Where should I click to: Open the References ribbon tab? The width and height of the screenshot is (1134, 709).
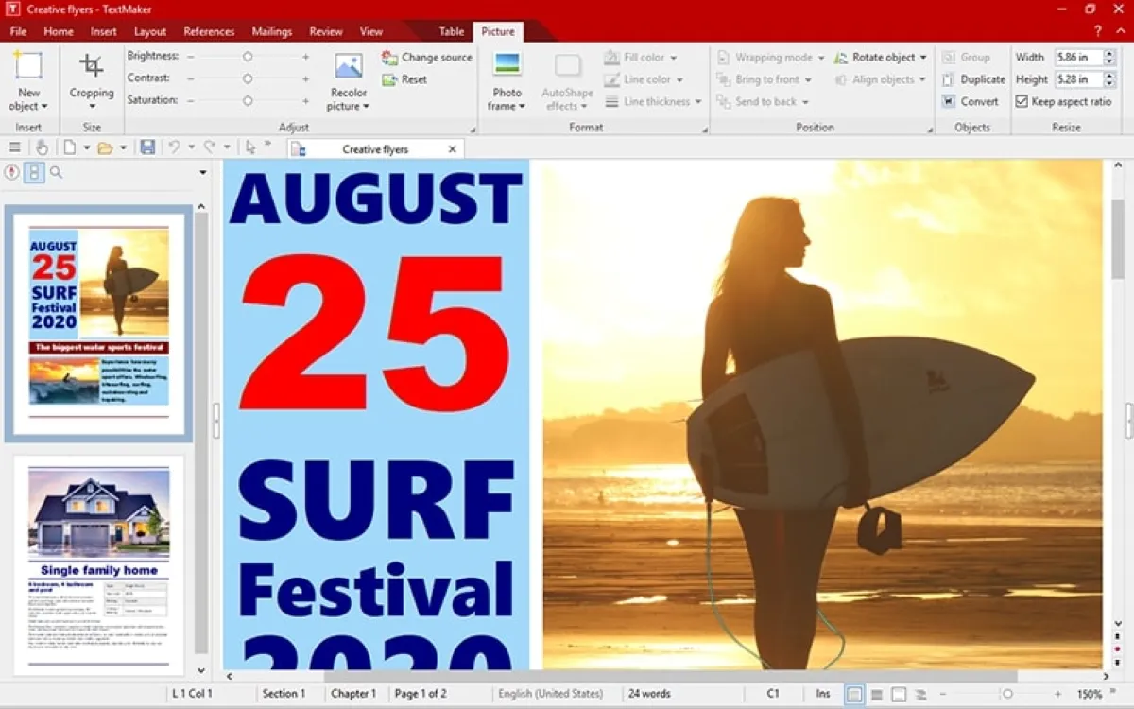pos(209,31)
